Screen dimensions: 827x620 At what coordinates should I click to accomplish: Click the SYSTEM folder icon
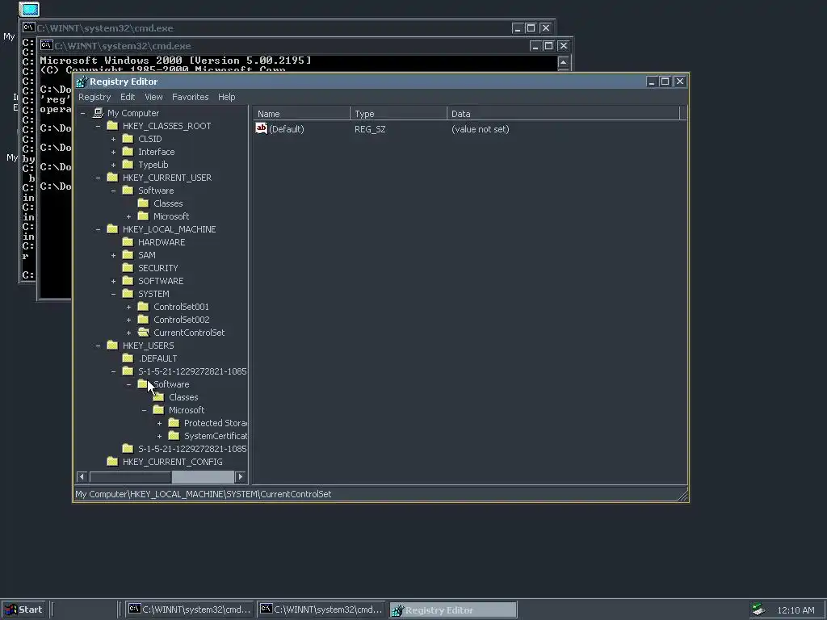[x=128, y=294]
